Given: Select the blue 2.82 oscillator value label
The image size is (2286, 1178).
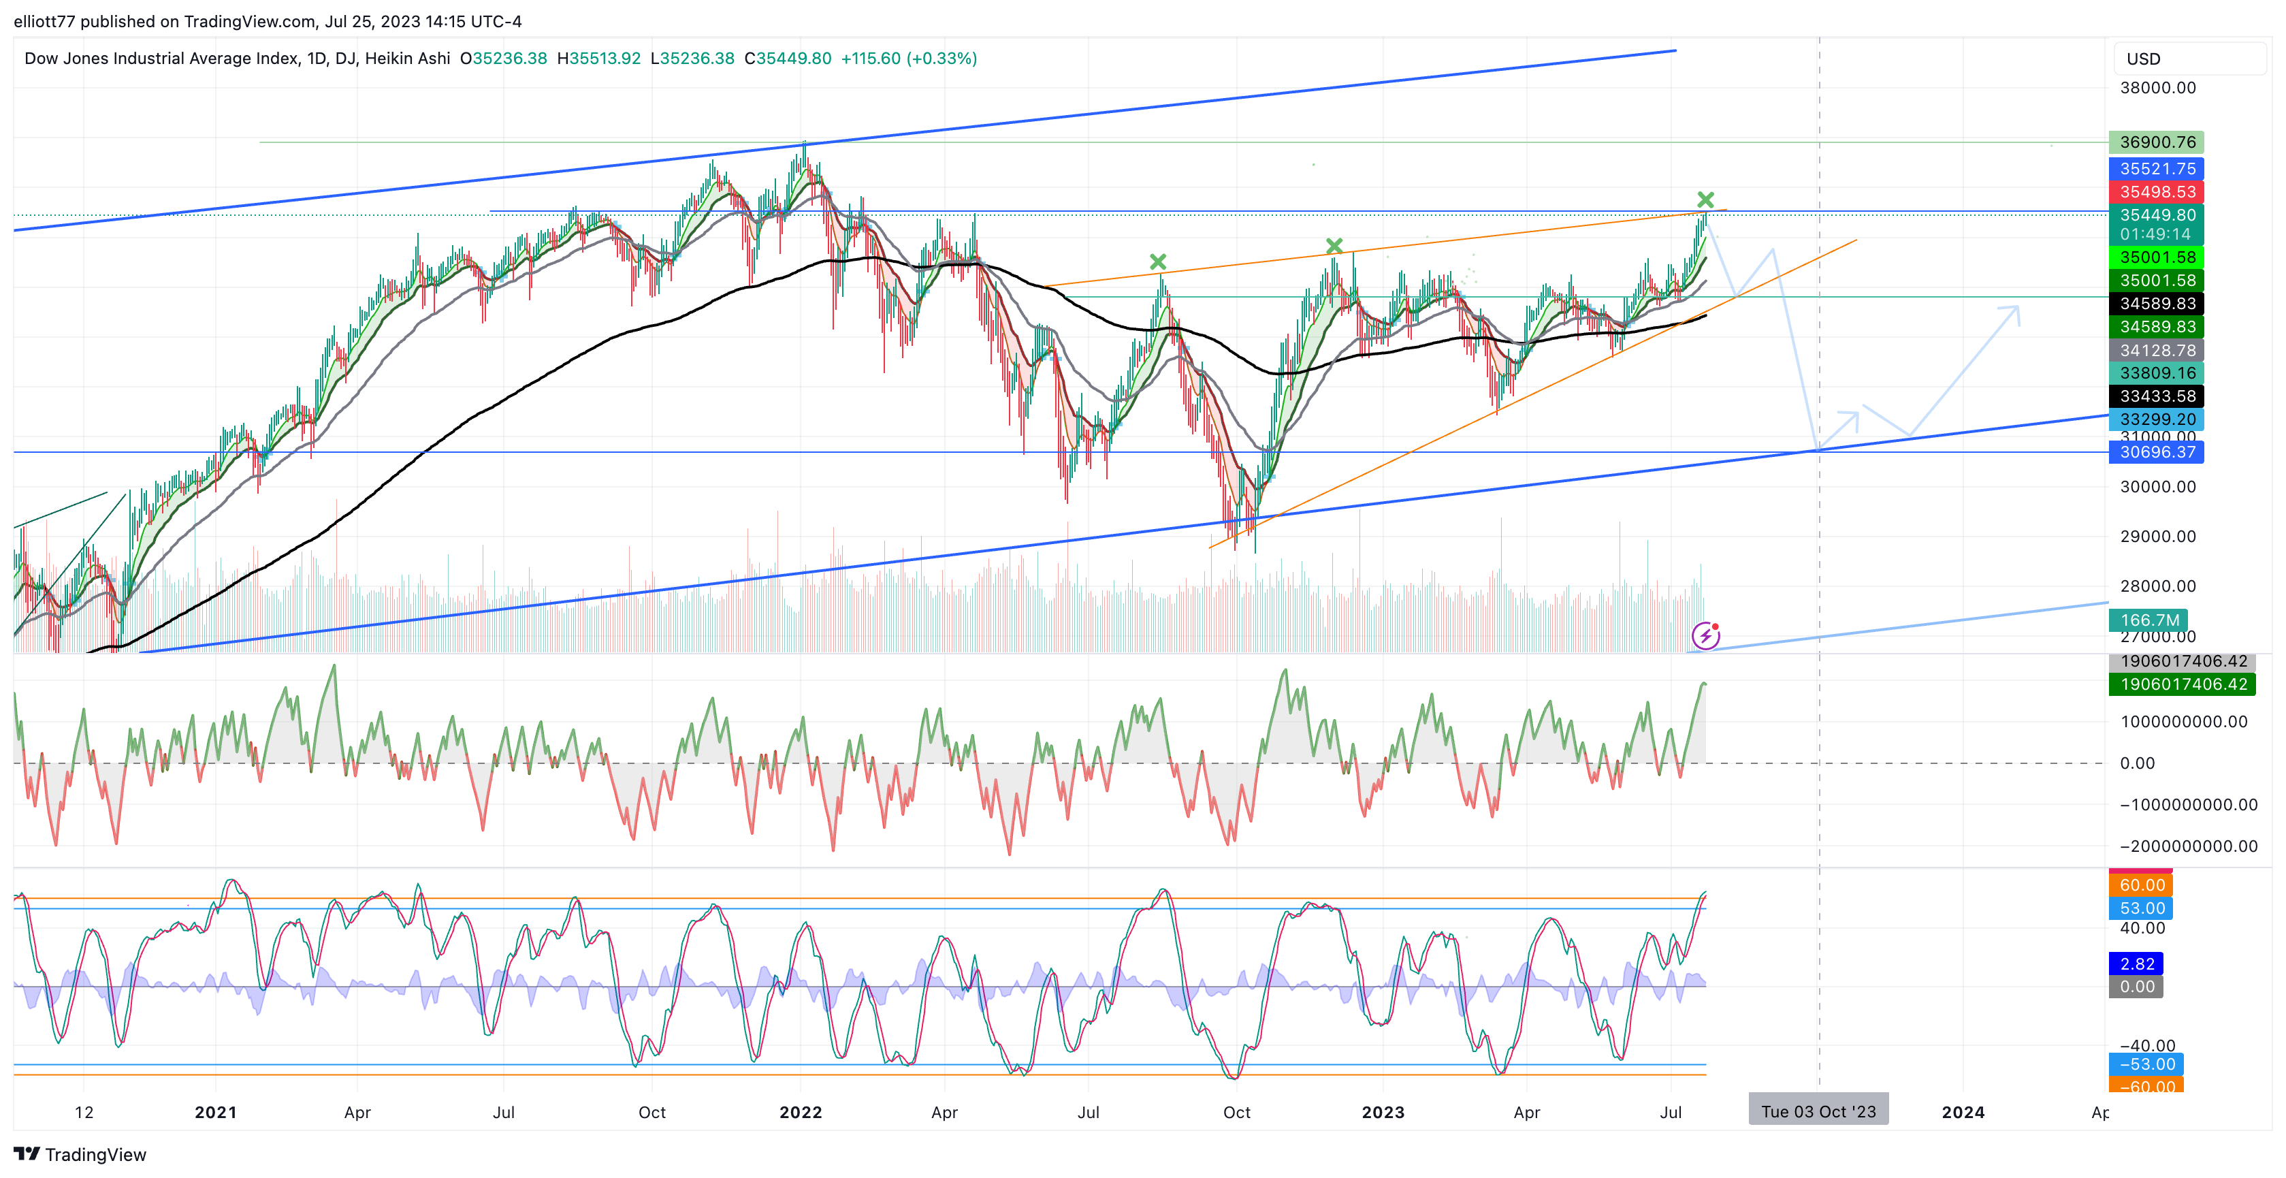Looking at the screenshot, I should (2136, 964).
